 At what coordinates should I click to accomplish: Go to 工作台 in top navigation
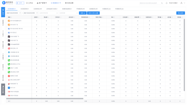point(30,3)
